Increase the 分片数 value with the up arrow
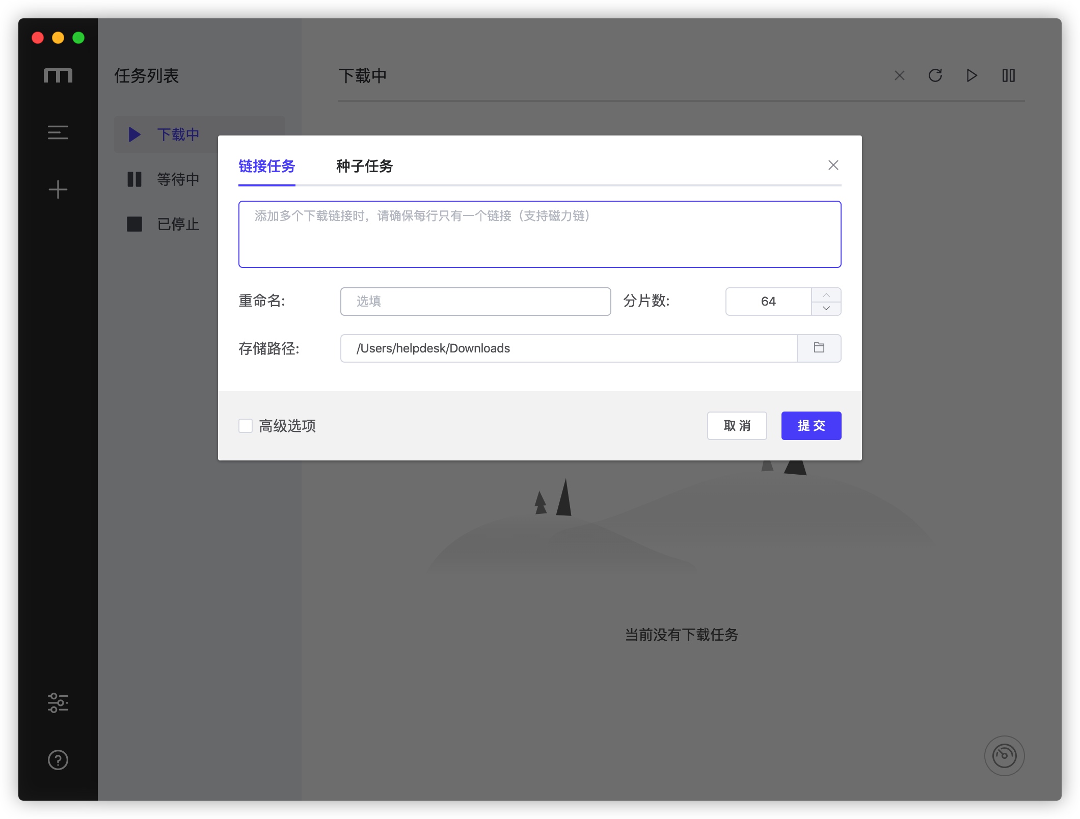The image size is (1080, 819). point(826,295)
